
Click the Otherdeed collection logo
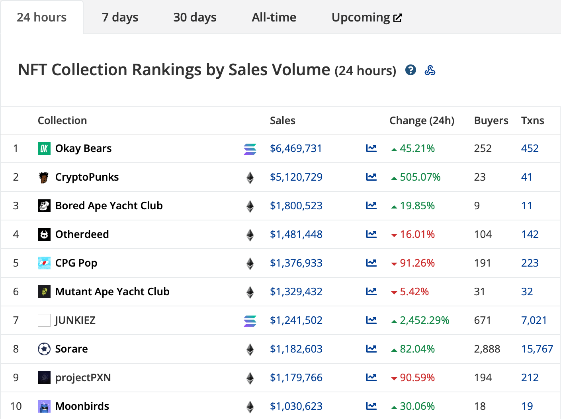tap(44, 234)
